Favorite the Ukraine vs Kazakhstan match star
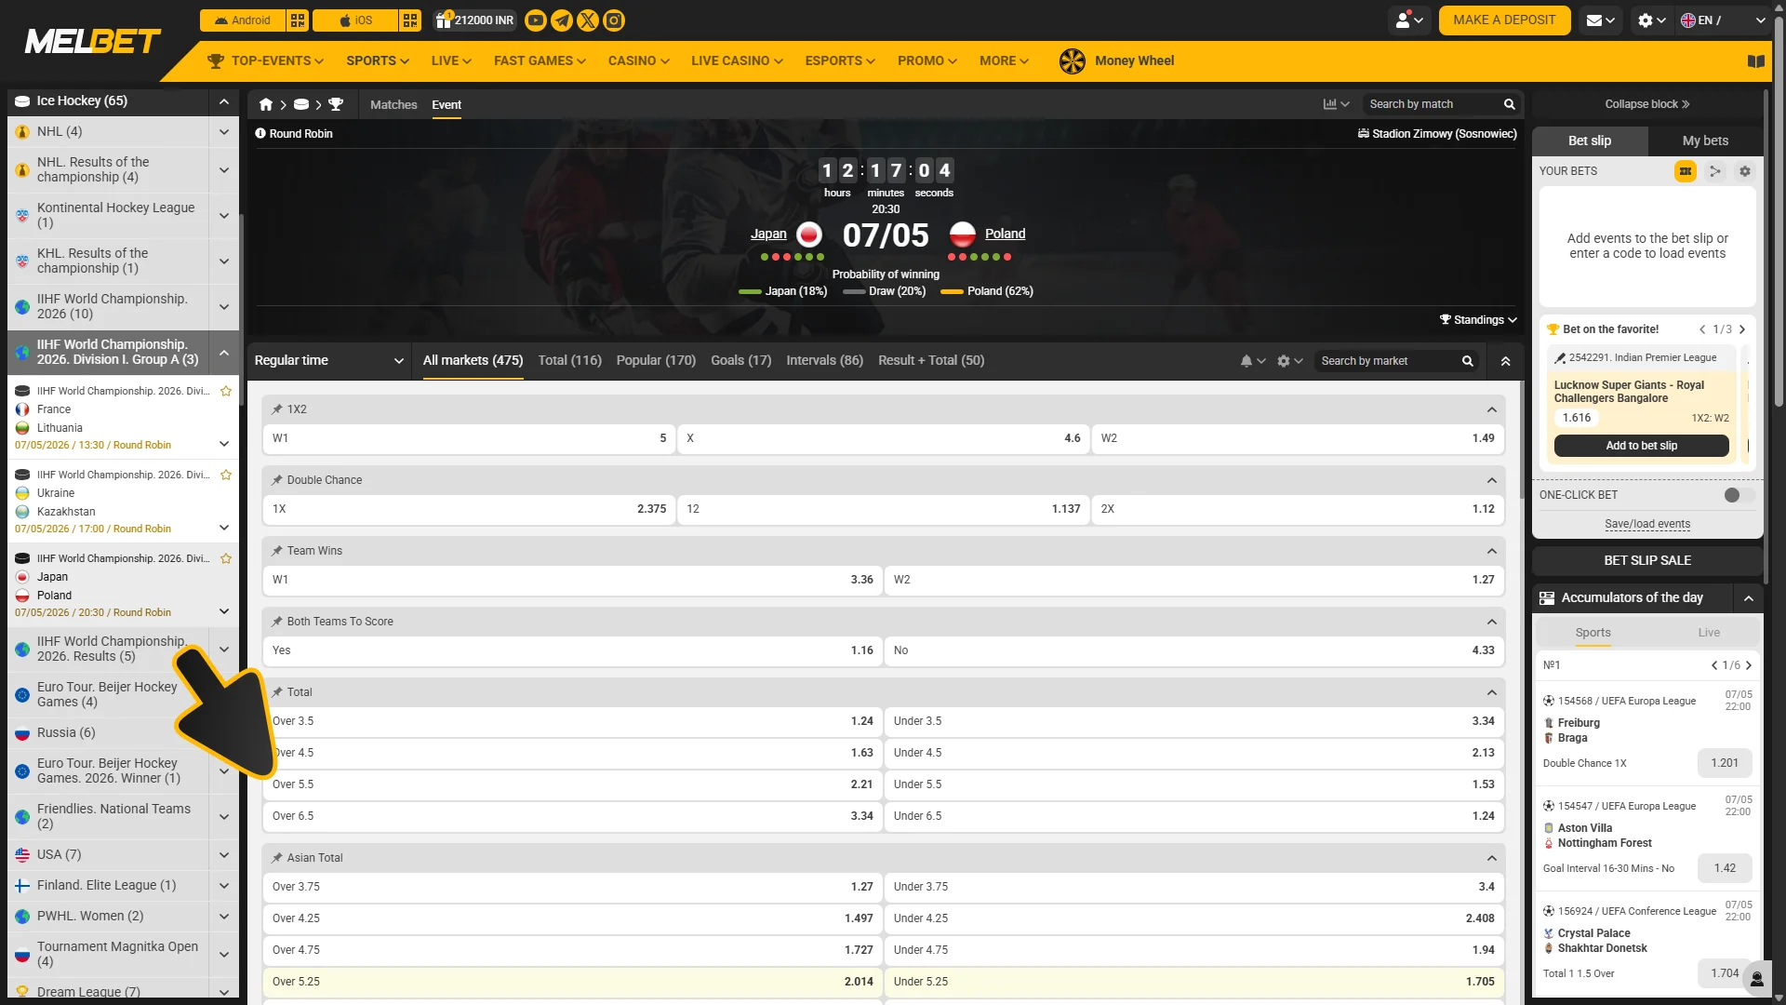Viewport: 1786px width, 1005px height. [x=226, y=475]
